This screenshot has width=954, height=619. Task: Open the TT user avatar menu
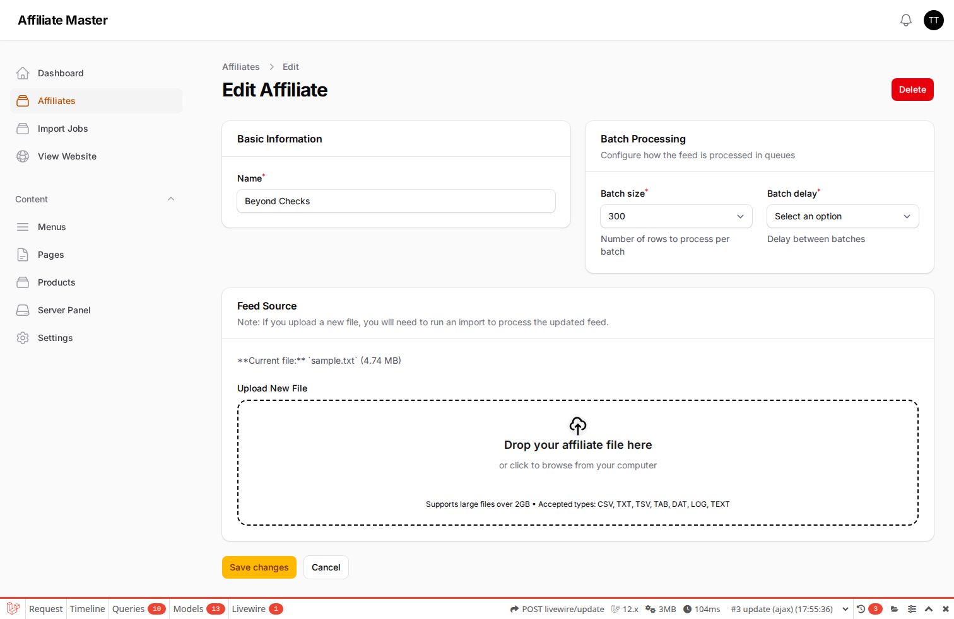[x=934, y=20]
